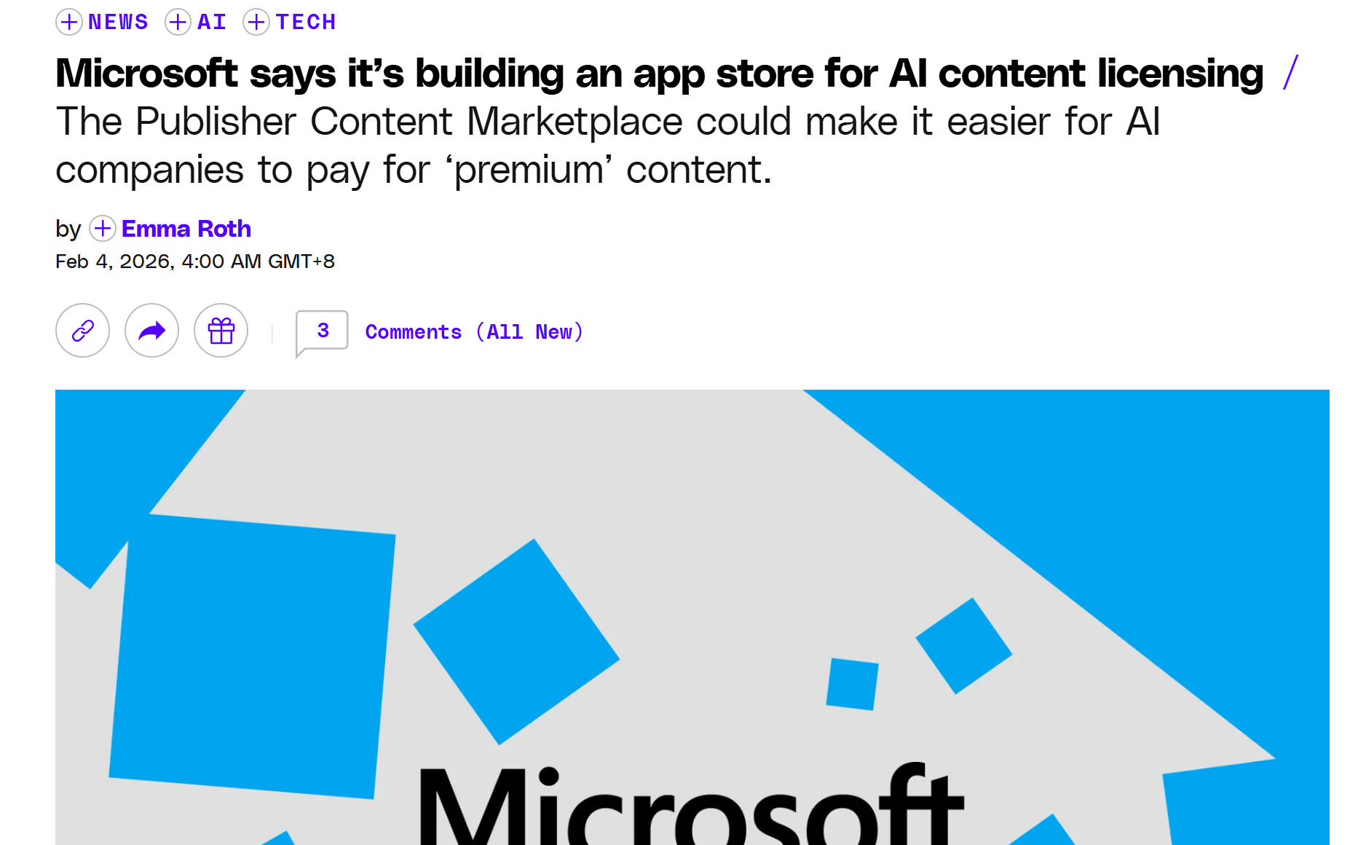The height and width of the screenshot is (845, 1358).
Task: Follow author Emma Roth plus icon
Action: [x=103, y=229]
